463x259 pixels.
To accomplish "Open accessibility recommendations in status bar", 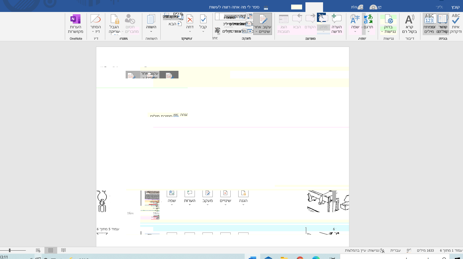I will pyautogui.click(x=365, y=250).
